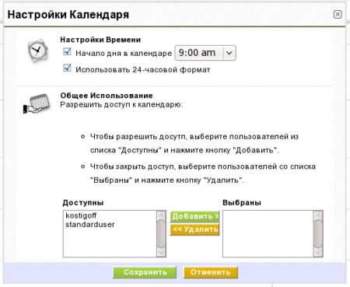
Task: Click inside the empty Выбраны list box
Action: point(268,234)
